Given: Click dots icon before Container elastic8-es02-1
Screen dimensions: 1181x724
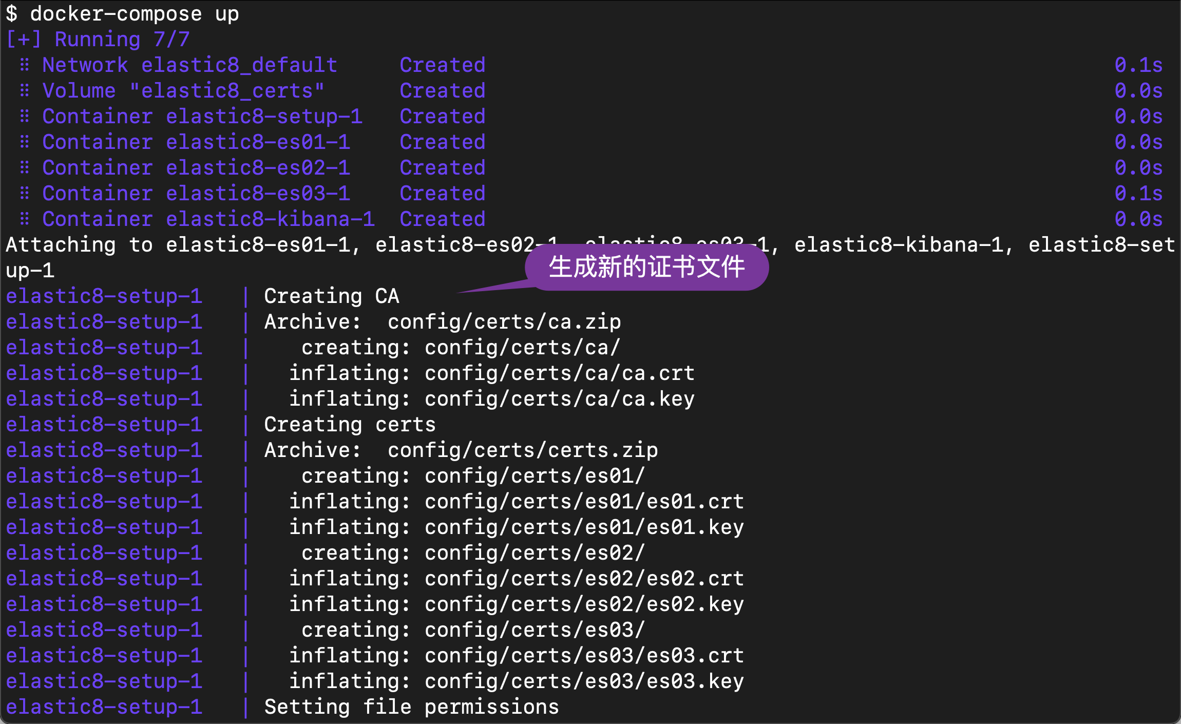Looking at the screenshot, I should pyautogui.click(x=24, y=168).
